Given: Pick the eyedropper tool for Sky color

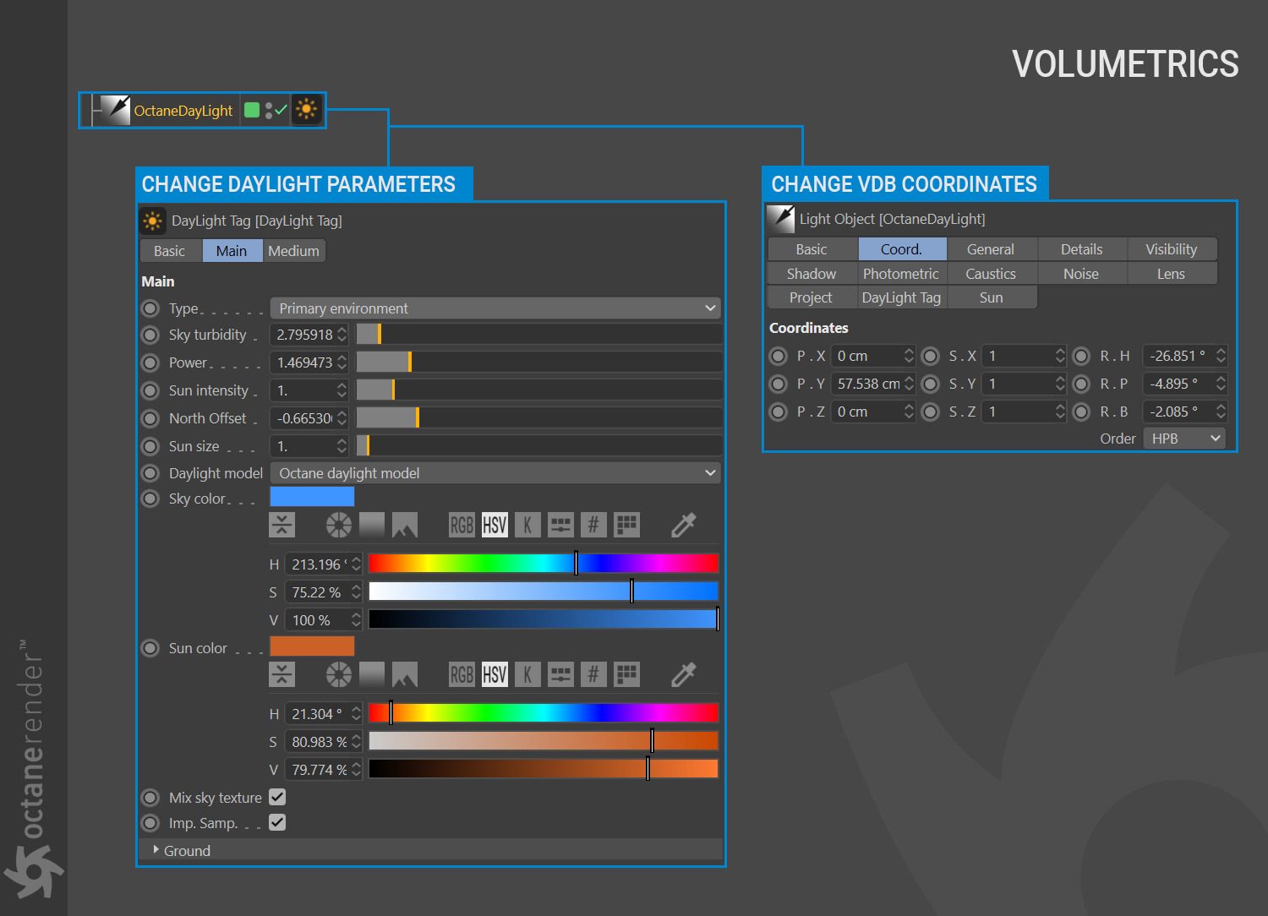Looking at the screenshot, I should pos(683,525).
